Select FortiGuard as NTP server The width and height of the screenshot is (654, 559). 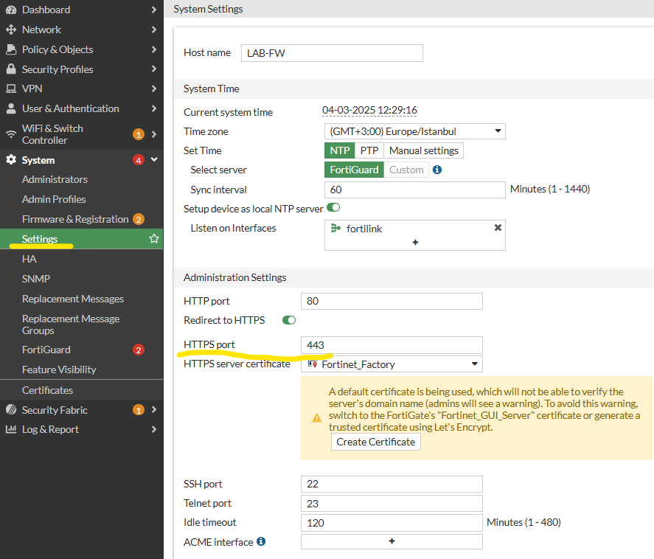[x=354, y=170]
